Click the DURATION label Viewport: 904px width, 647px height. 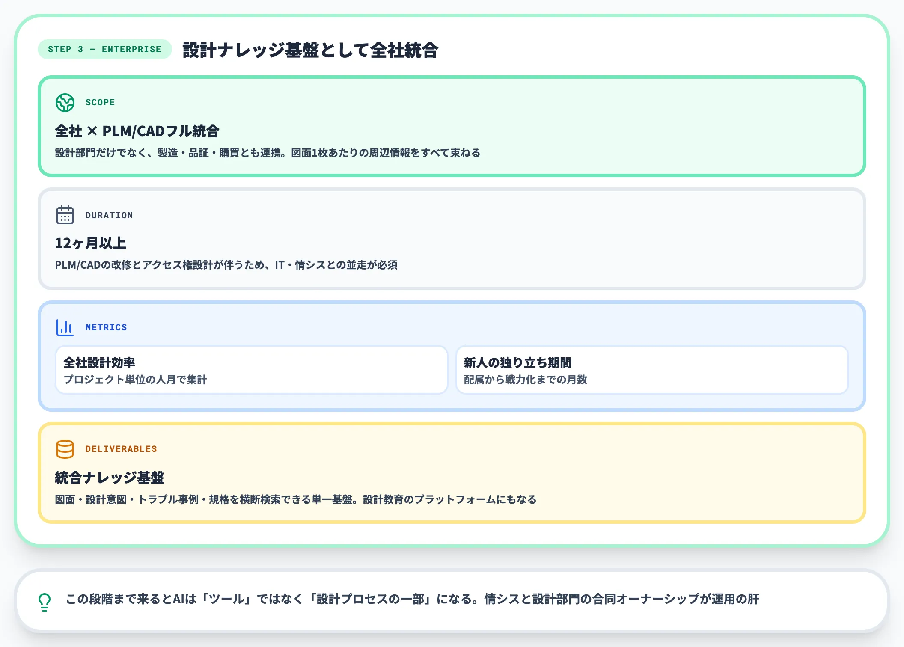click(109, 215)
